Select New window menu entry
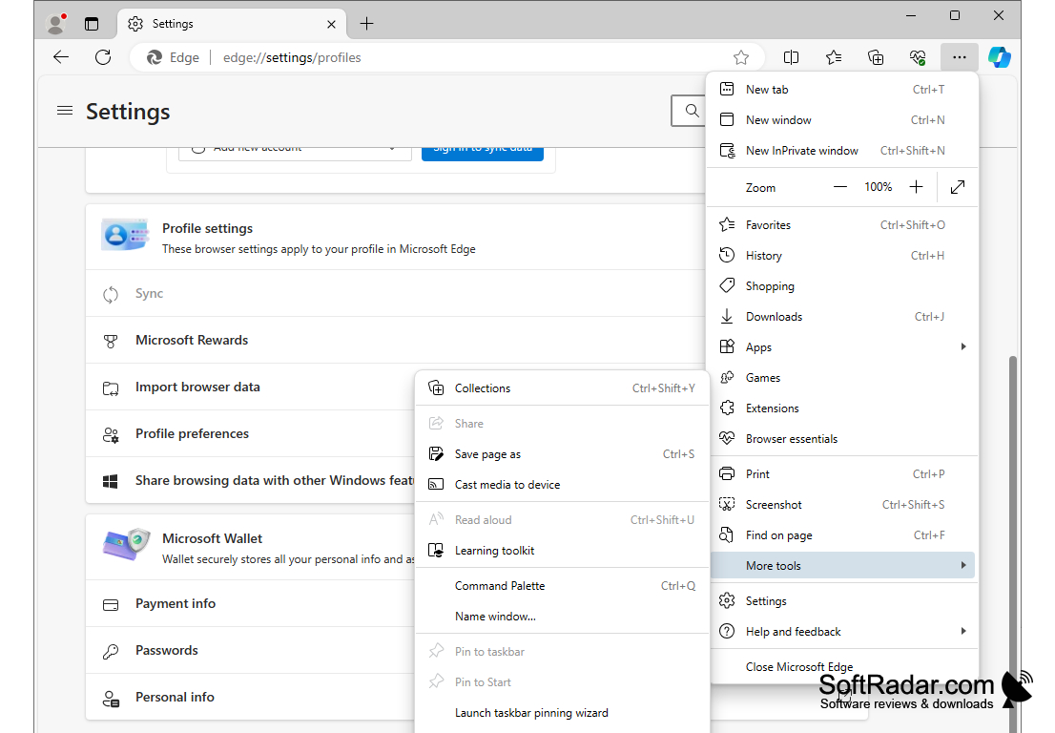The image size is (1055, 733). (842, 120)
